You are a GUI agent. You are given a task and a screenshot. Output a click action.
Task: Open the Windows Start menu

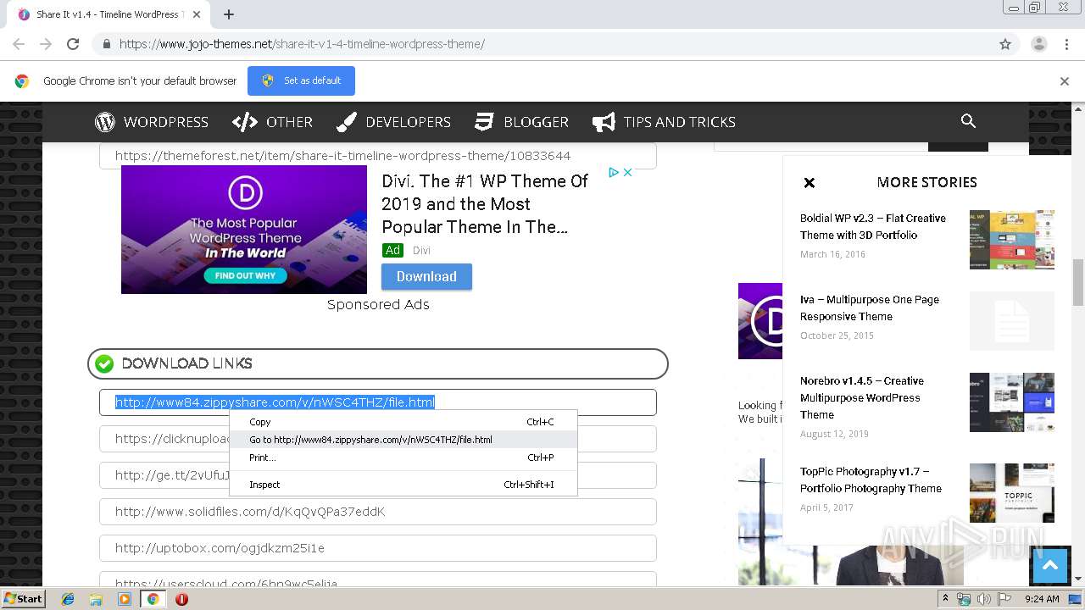24,599
